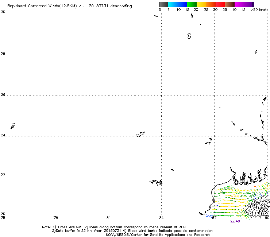This screenshot has height=237, width=270.
Task: Click longitude label 87 on bottom axis
Action: coord(214,218)
